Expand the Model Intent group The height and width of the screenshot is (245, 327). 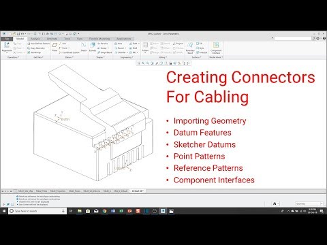point(216,57)
